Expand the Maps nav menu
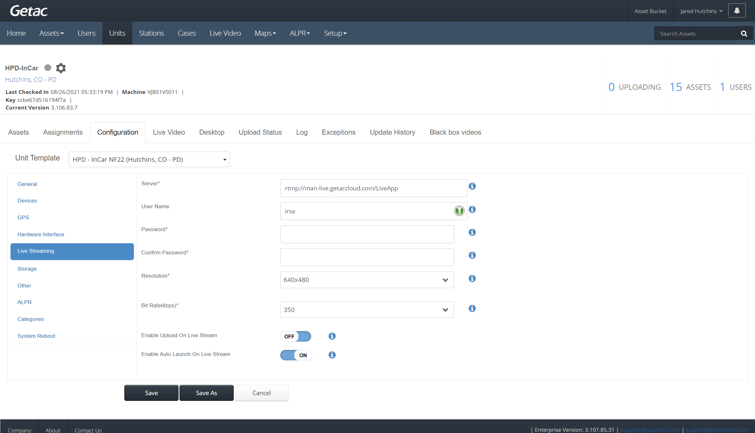Image resolution: width=755 pixels, height=433 pixels. point(265,33)
